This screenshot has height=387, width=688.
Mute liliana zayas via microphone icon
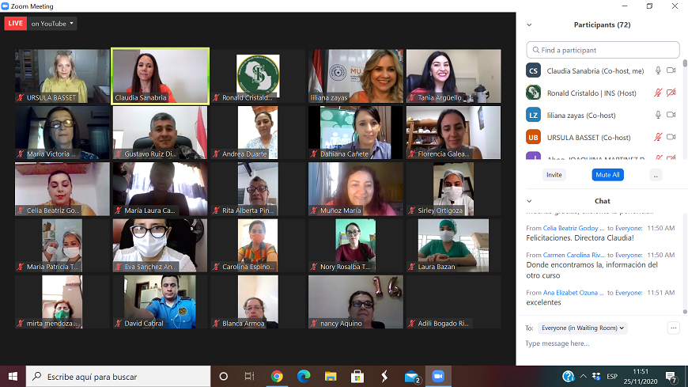(x=658, y=115)
